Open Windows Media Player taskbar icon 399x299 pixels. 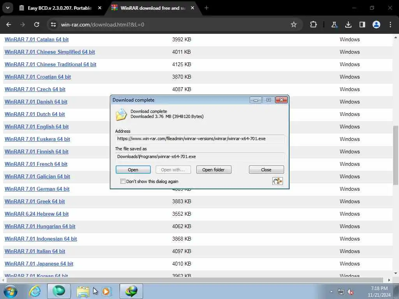pyautogui.click(x=106, y=291)
